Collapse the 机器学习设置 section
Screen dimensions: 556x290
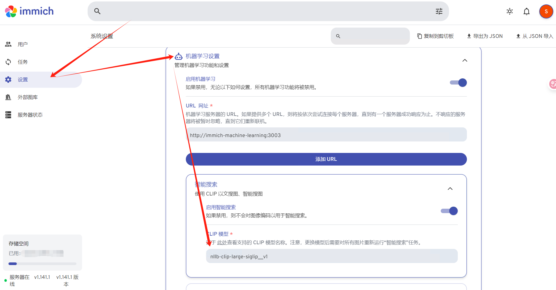465,60
